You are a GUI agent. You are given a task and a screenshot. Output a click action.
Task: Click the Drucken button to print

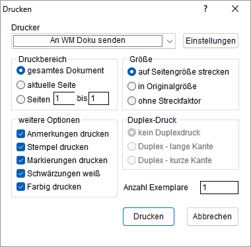tap(149, 217)
